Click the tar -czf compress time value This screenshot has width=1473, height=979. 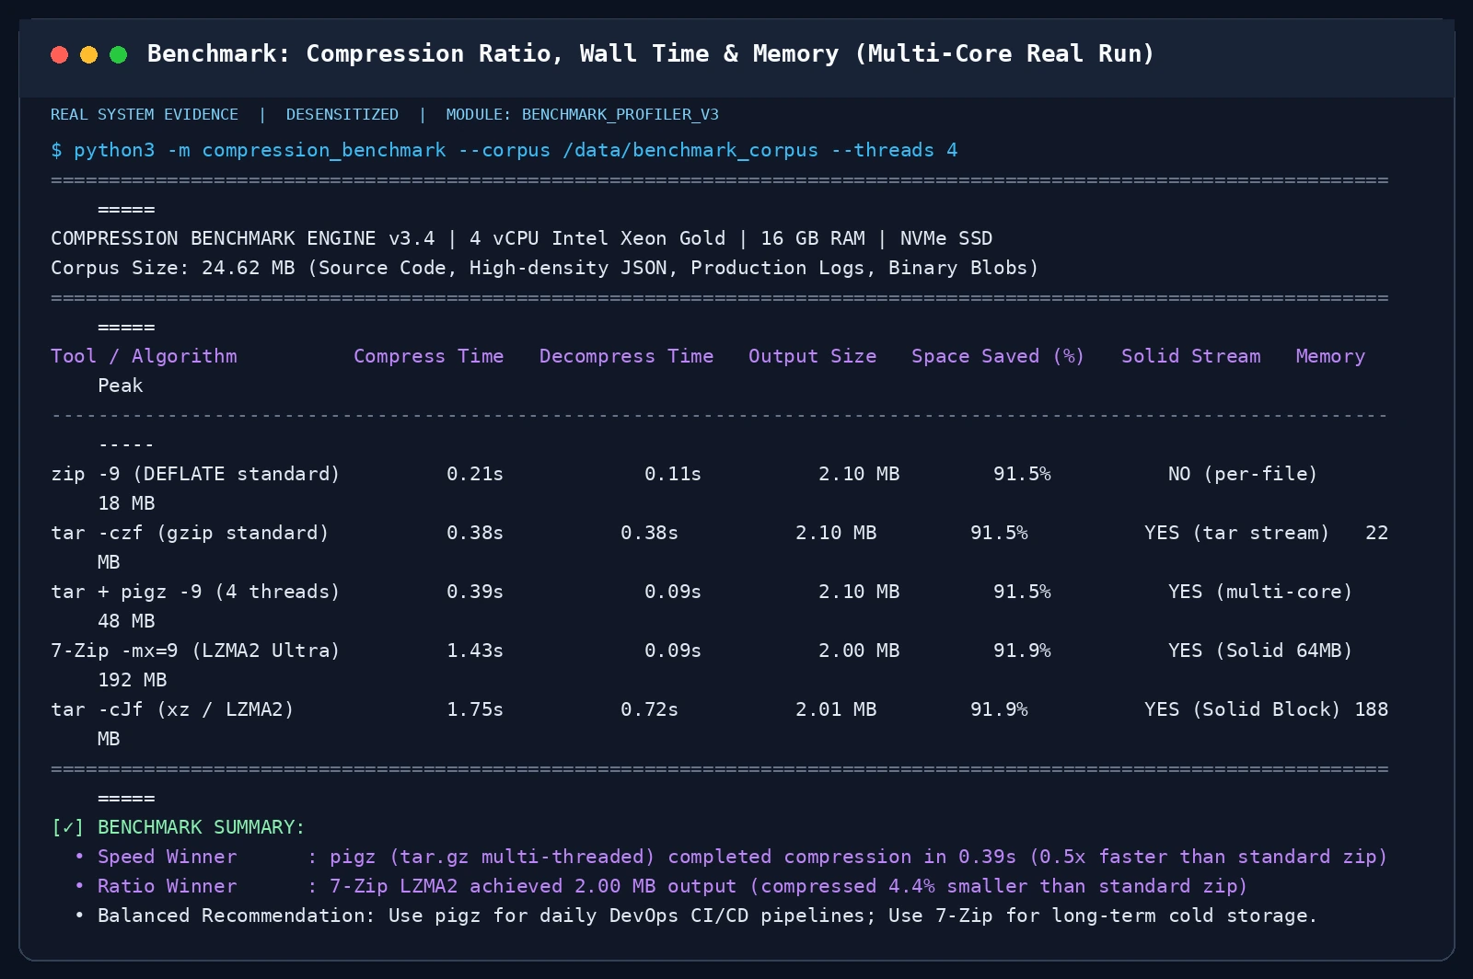coord(475,533)
